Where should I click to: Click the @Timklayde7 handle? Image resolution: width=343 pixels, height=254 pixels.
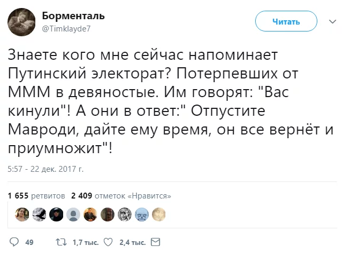(66, 29)
